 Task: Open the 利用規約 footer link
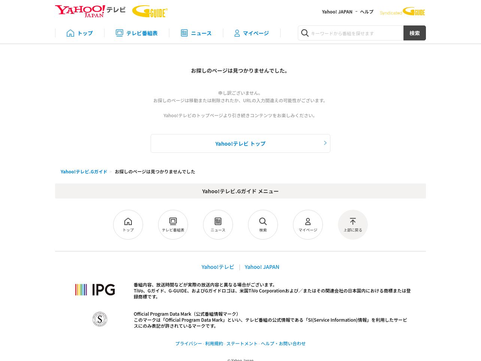pos(214,343)
